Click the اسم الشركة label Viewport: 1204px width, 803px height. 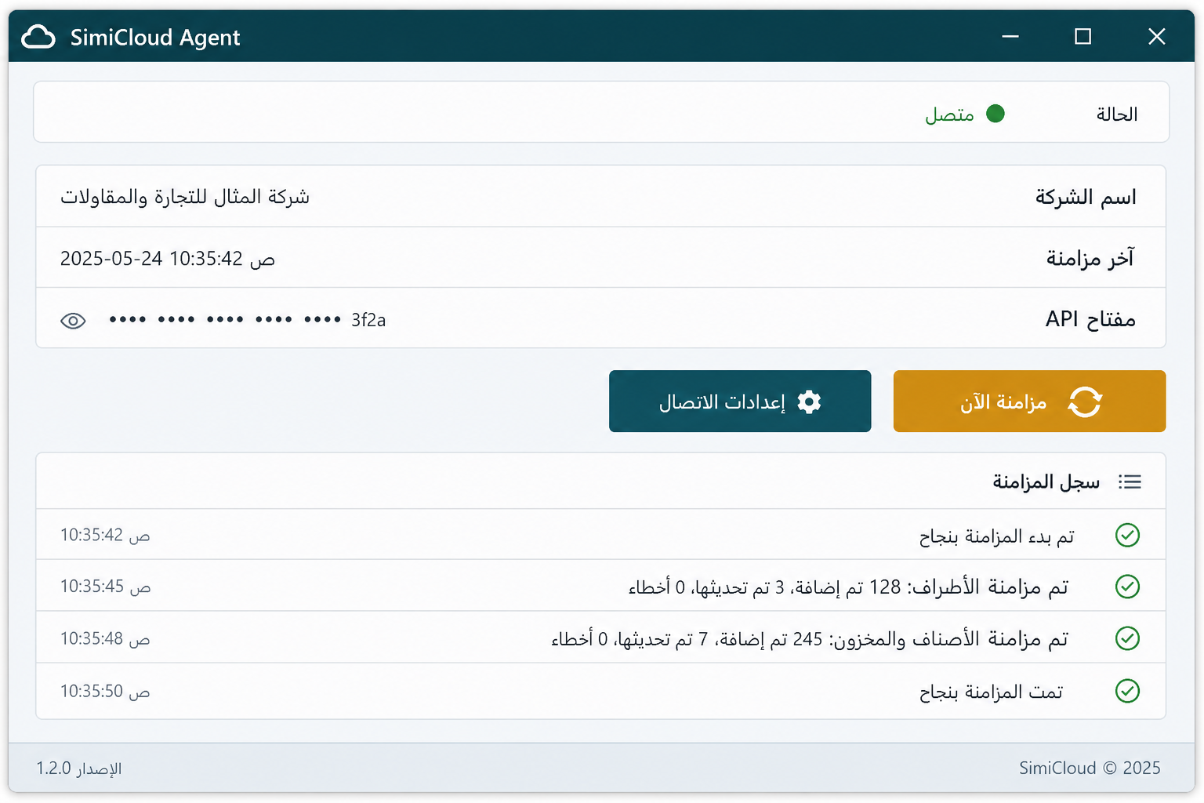[x=1086, y=197]
